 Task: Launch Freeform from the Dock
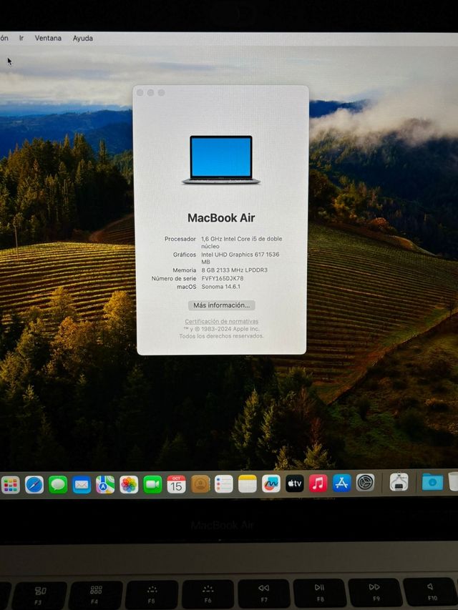271,483
